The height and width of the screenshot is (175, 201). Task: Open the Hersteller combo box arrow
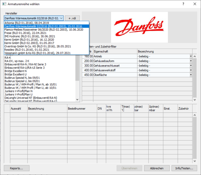[x=61, y=18]
